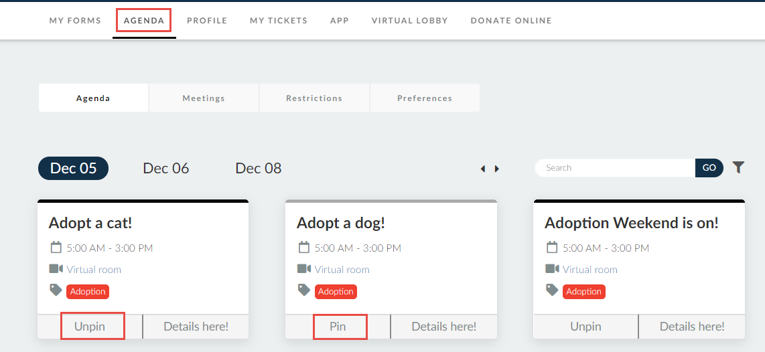The image size is (765, 352).
Task: Click calendar icon on Adoption Weekend card
Action: tap(552, 247)
